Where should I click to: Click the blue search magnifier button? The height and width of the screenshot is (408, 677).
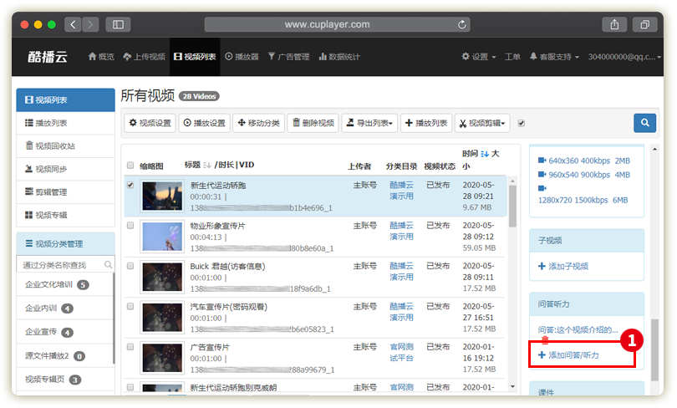coord(644,123)
